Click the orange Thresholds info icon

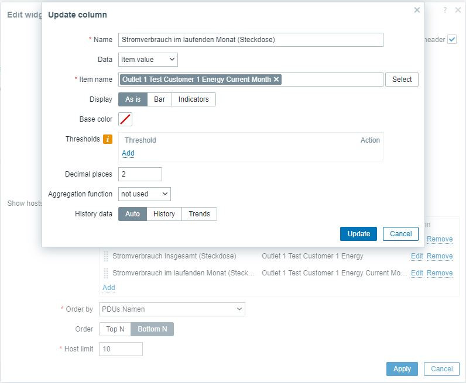tap(108, 139)
